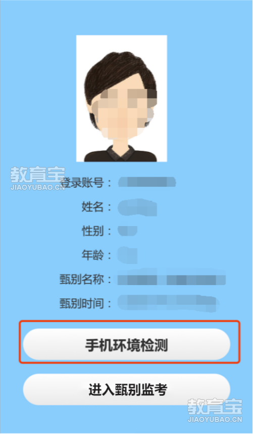Screen dimensions: 253x434
Task: Click the 登录账号 label
Action: coord(82,183)
